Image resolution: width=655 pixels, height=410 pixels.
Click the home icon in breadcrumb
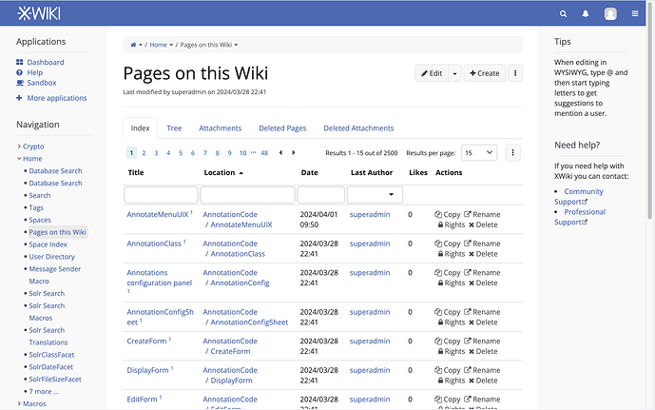(x=134, y=45)
